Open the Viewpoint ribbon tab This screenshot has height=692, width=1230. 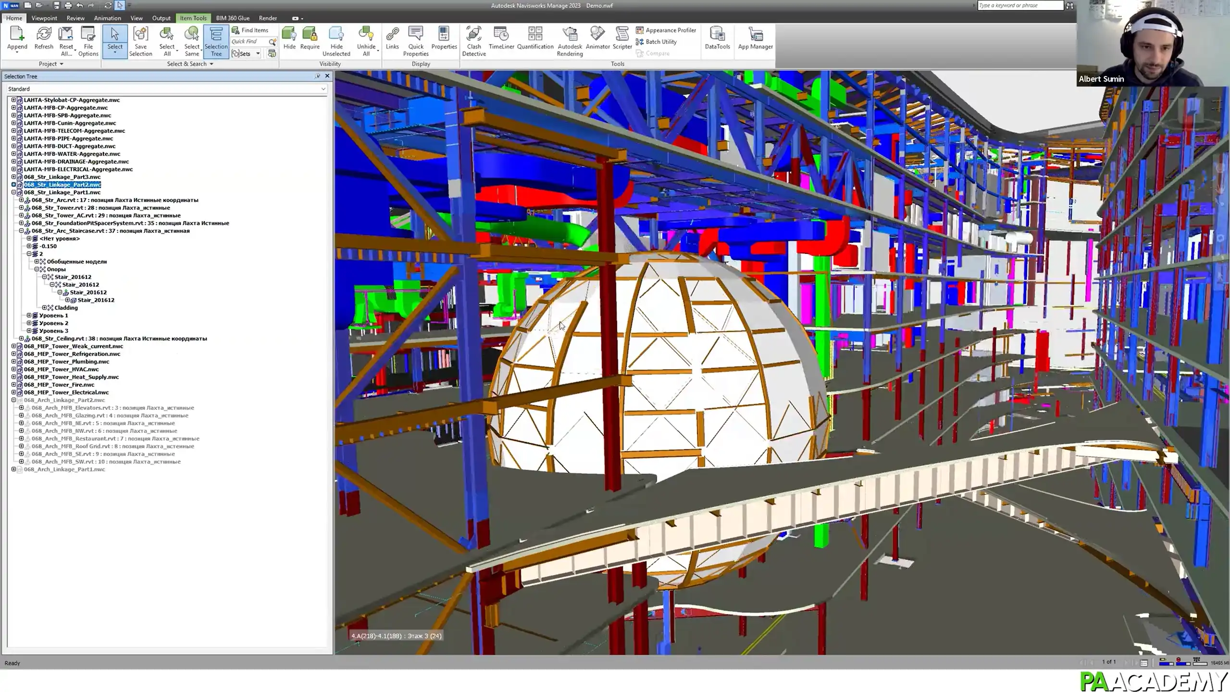[x=44, y=18]
